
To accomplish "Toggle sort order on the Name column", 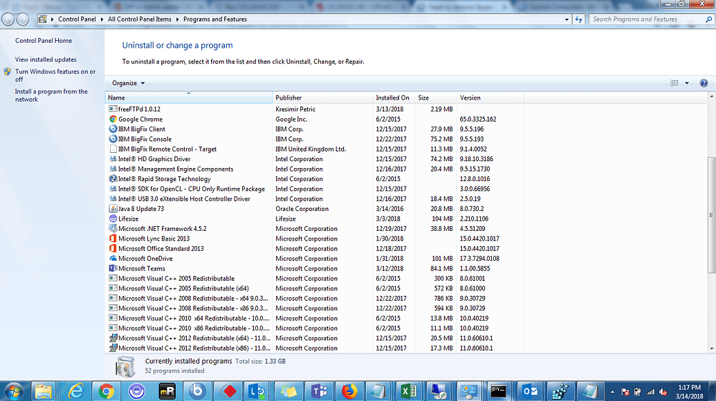I will point(187,97).
